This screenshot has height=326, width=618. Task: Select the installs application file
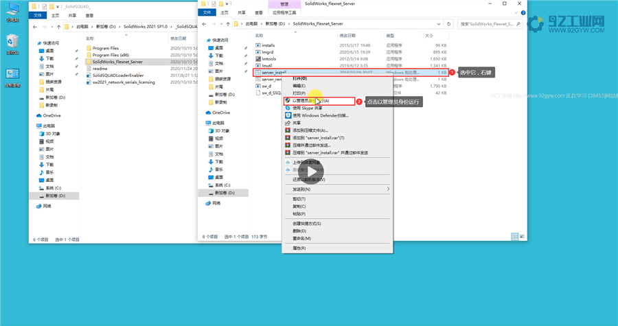pyautogui.click(x=268, y=45)
